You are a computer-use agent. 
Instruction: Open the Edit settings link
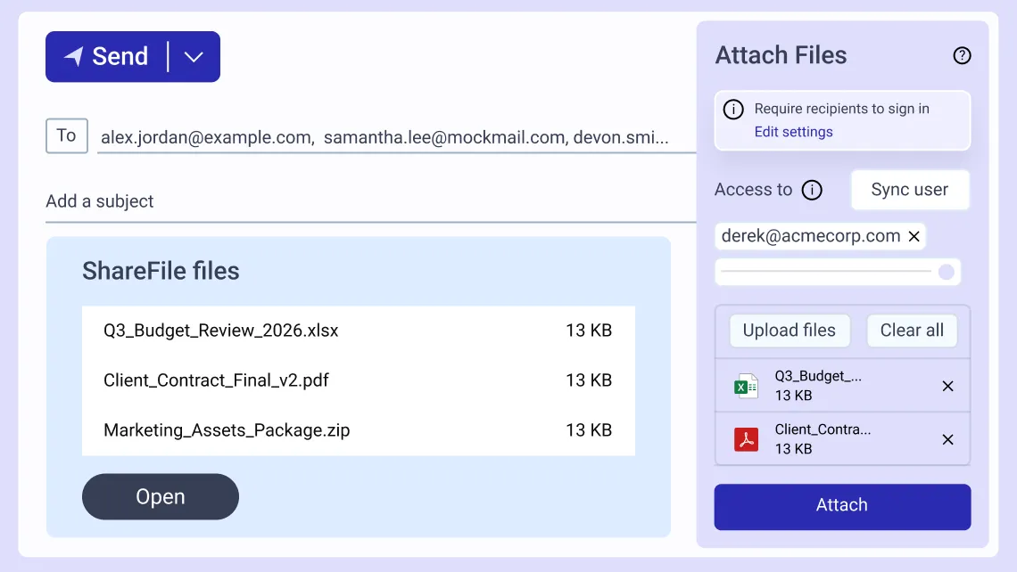(x=793, y=132)
